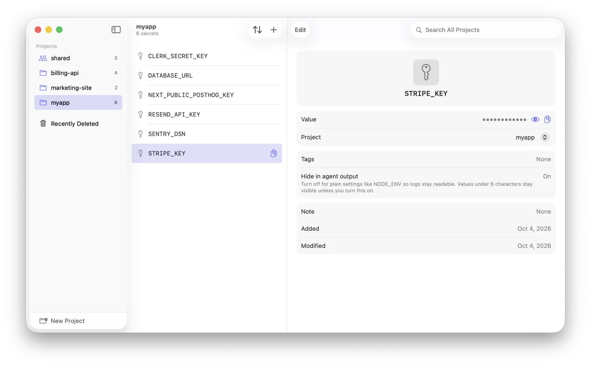Image resolution: width=591 pixels, height=367 pixels.
Task: Click the Tags row value None
Action: pyautogui.click(x=543, y=159)
